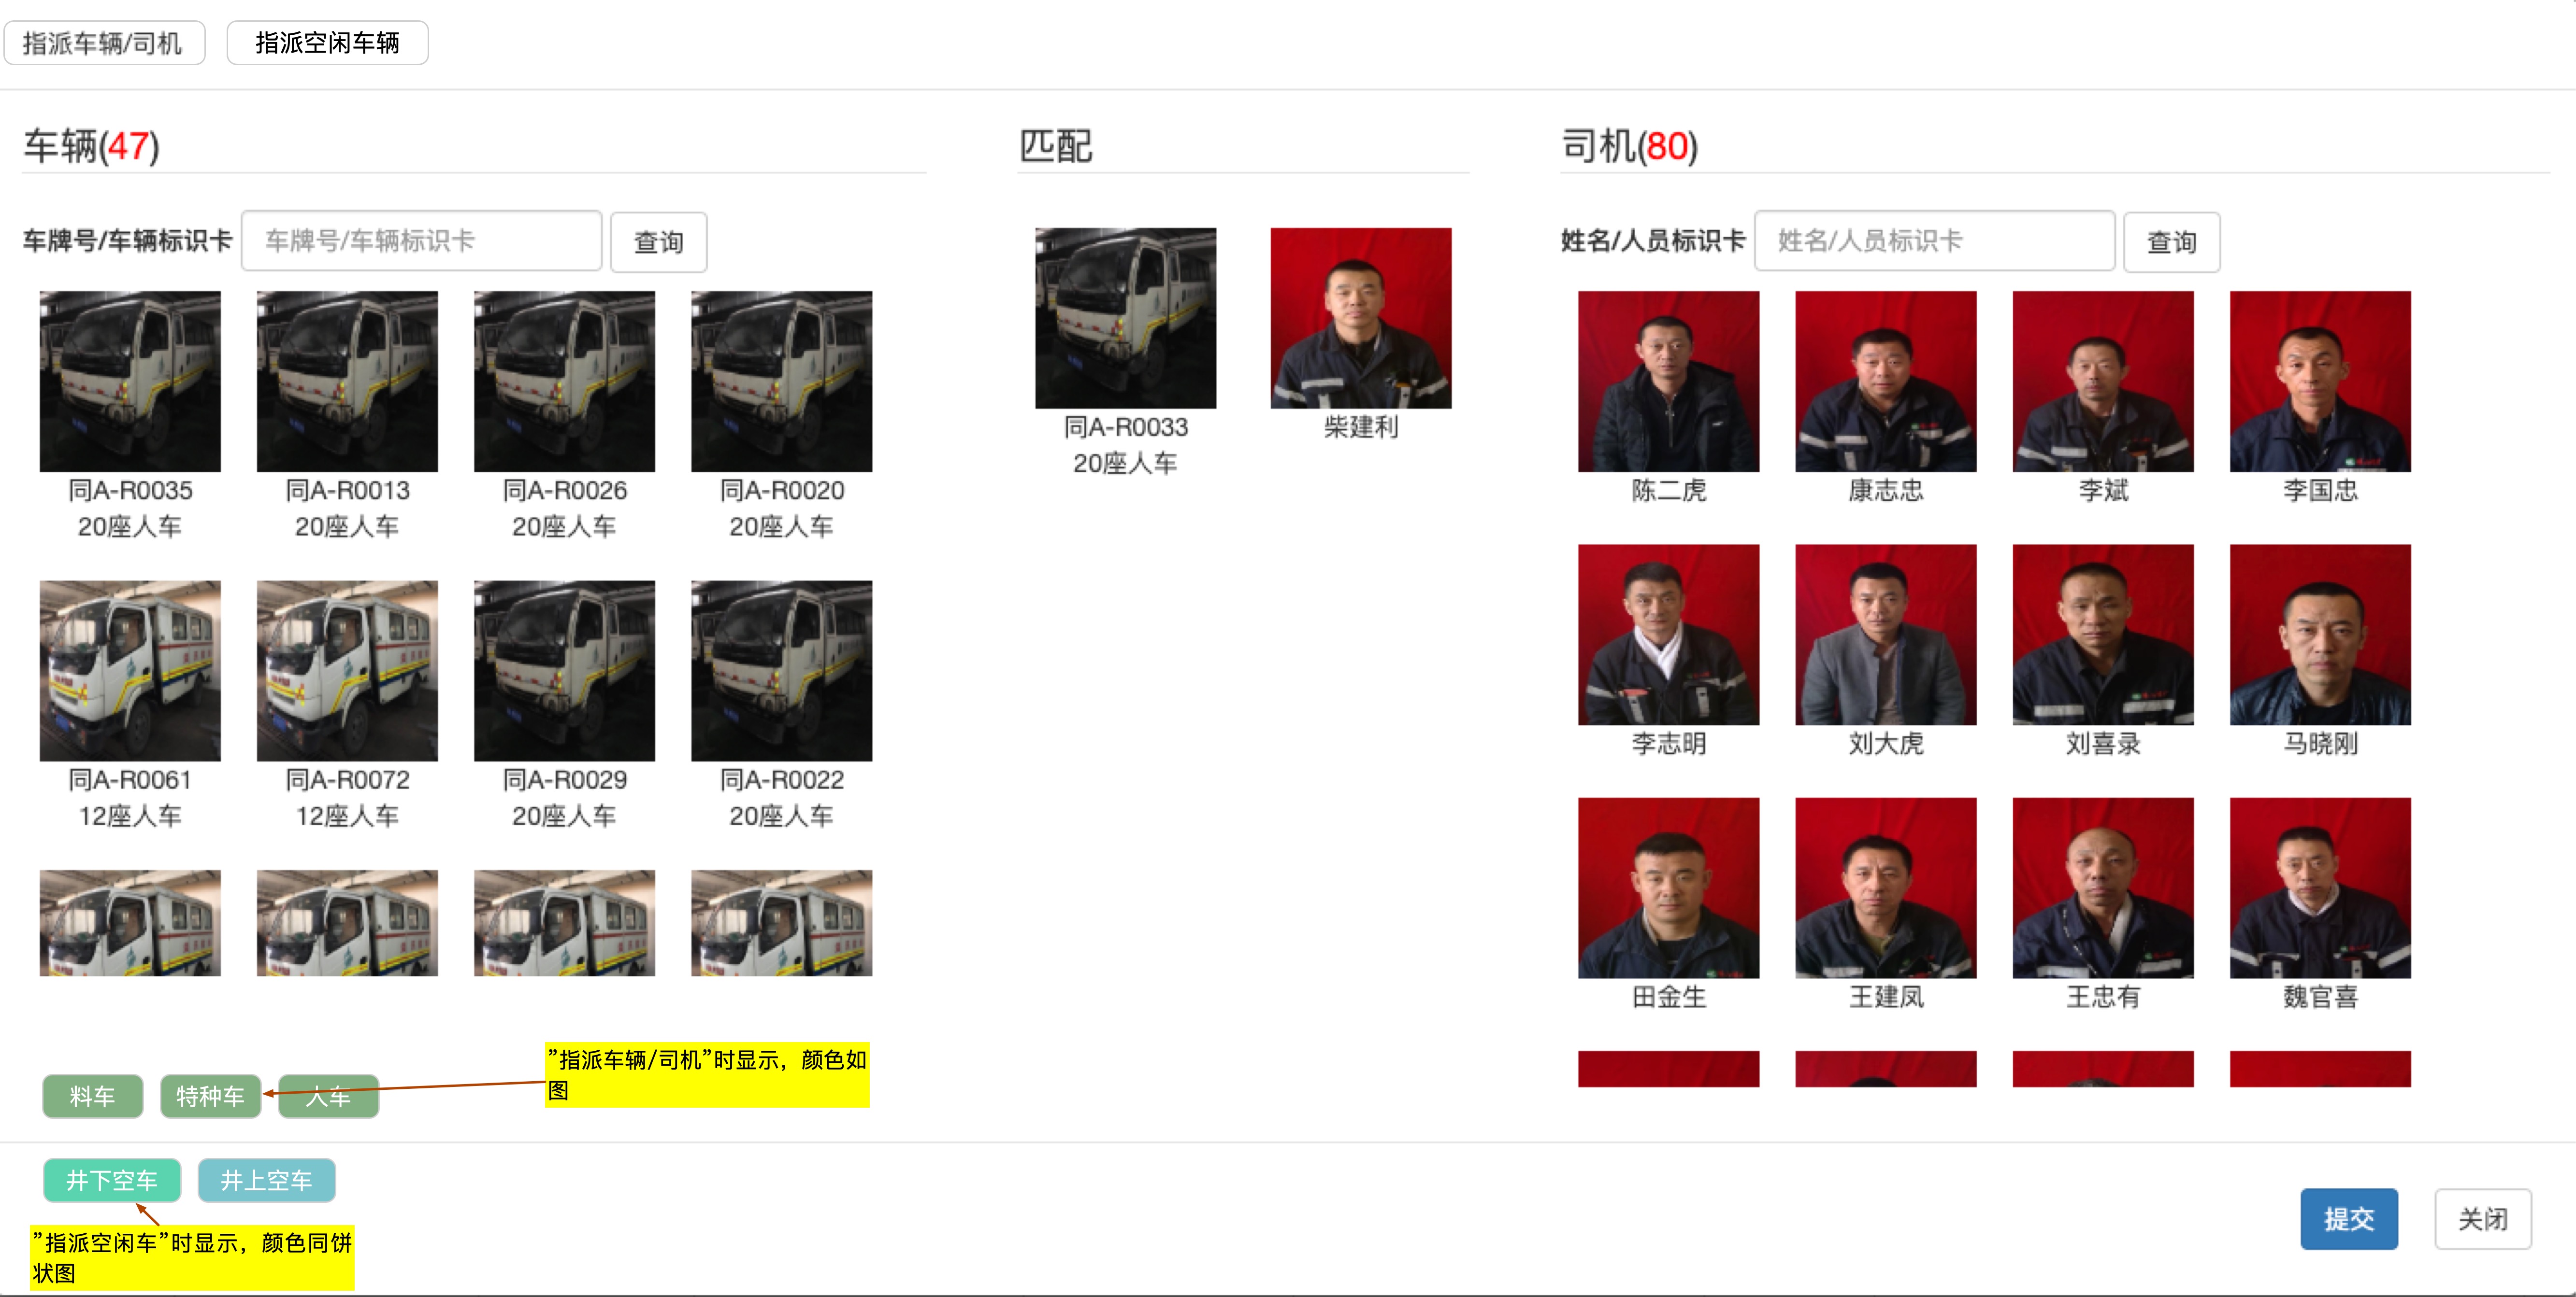Select driver 陈二虎 photo
2576x1297 pixels.
coord(1668,381)
